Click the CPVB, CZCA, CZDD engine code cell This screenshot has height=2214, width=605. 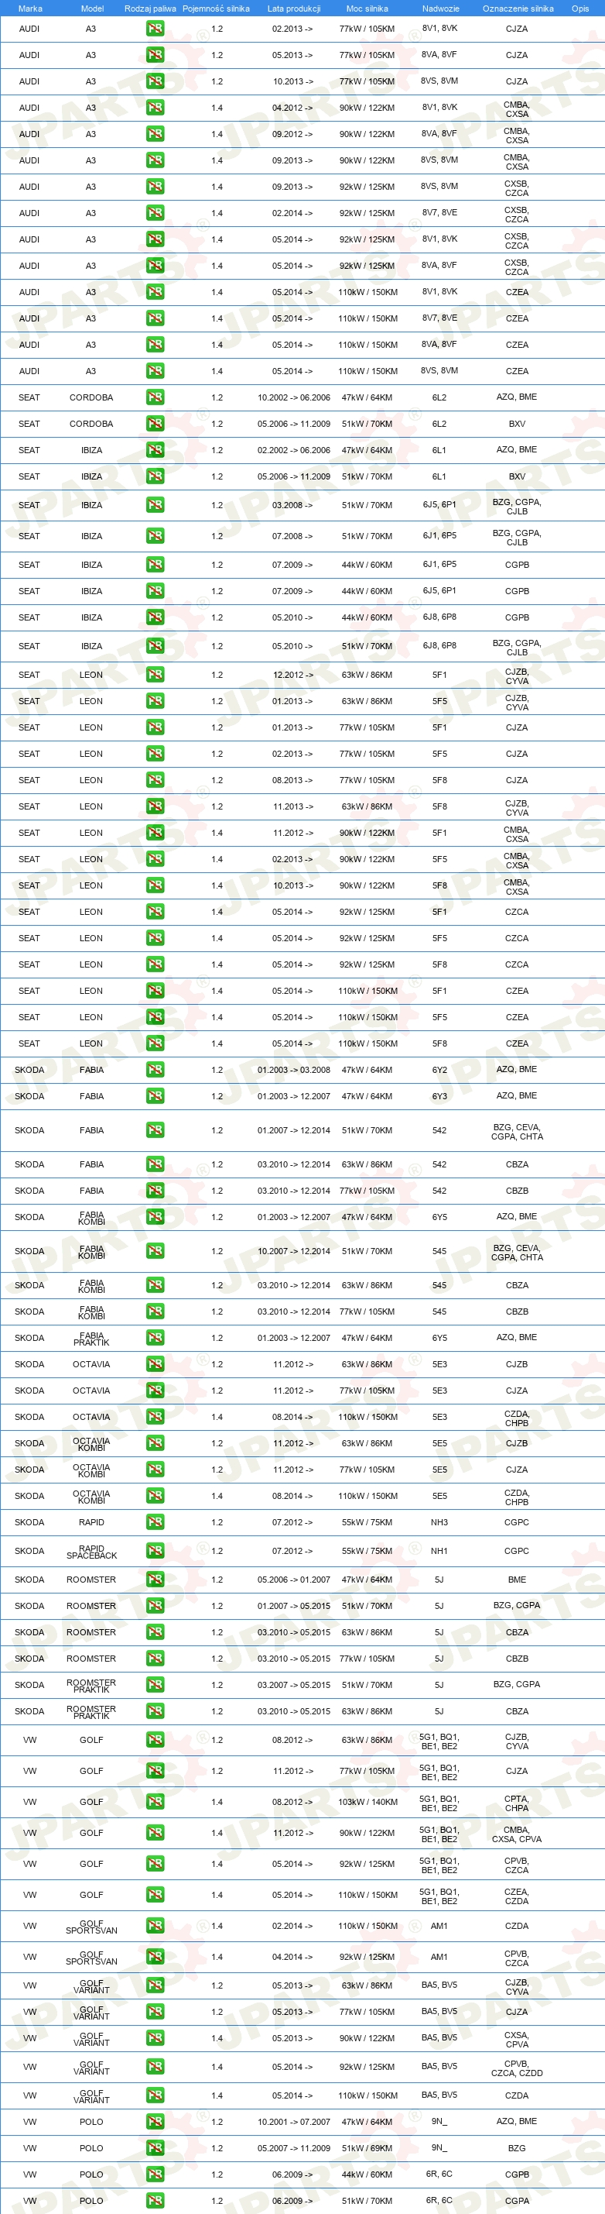(517, 2068)
